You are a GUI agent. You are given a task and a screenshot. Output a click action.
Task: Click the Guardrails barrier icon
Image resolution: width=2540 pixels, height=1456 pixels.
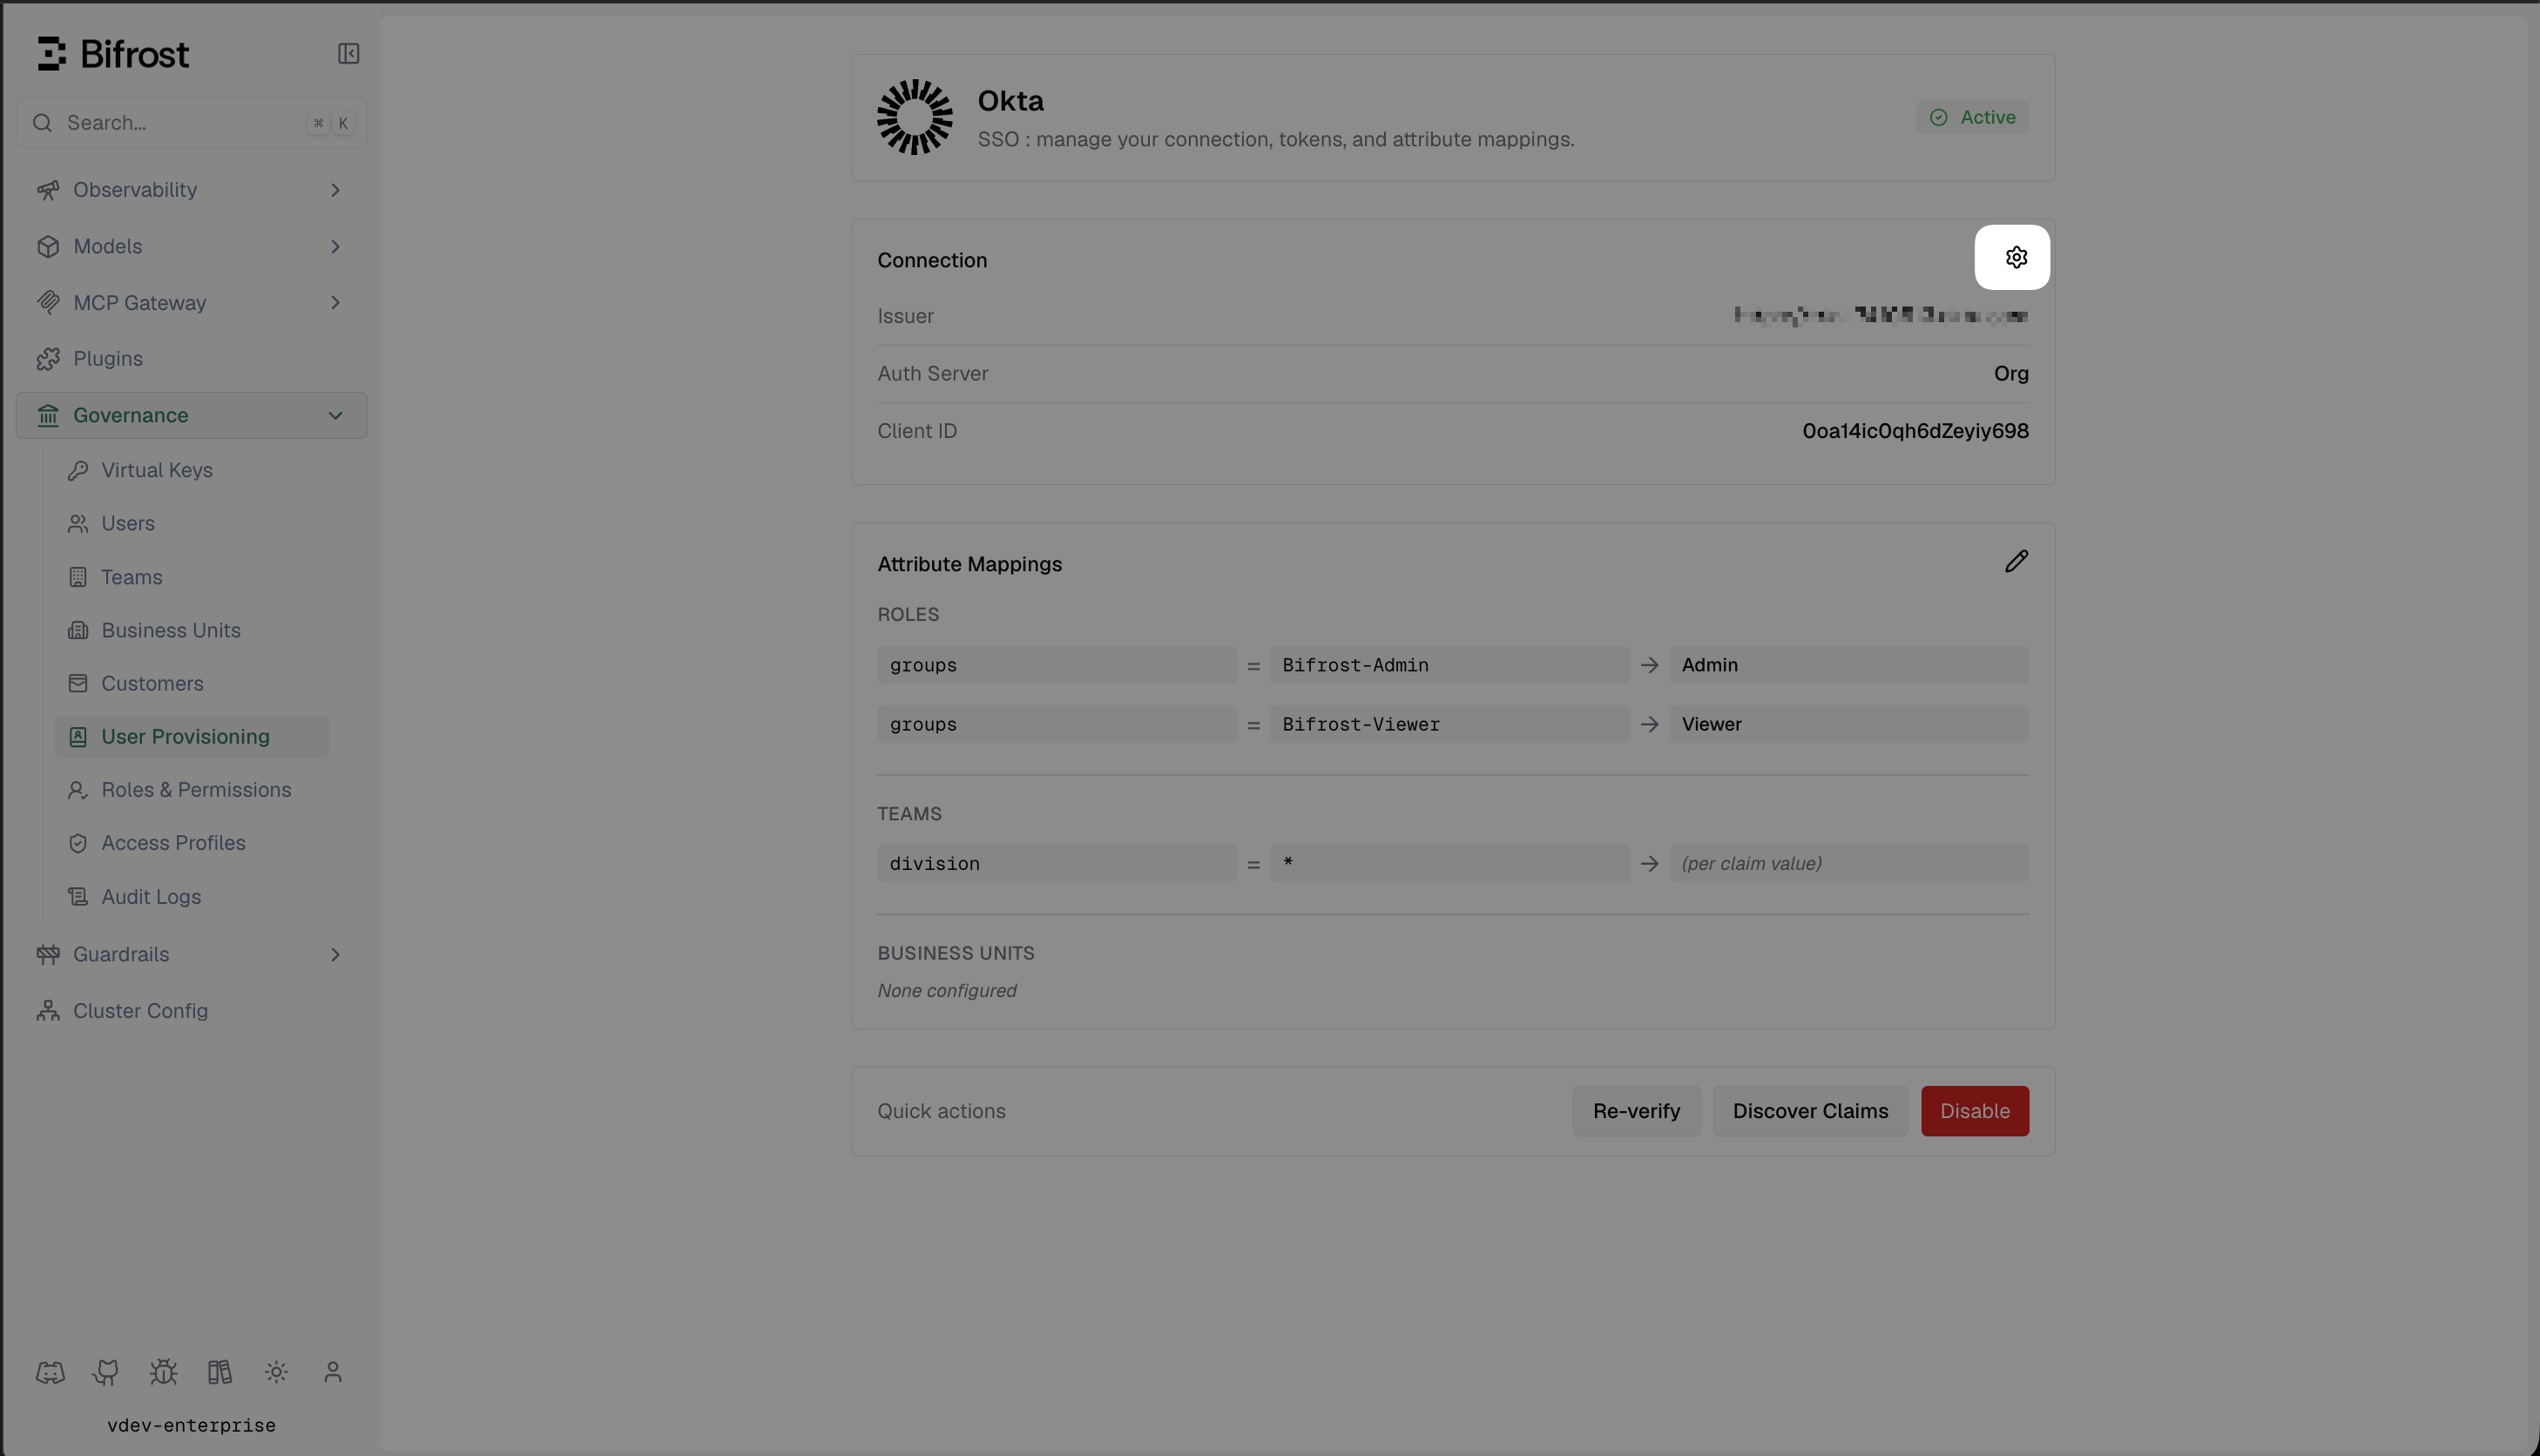[x=48, y=954]
